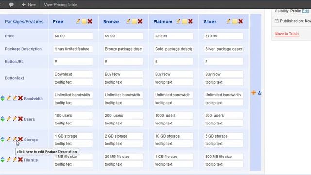Click the Free package ButtonURL field

tap(73, 62)
